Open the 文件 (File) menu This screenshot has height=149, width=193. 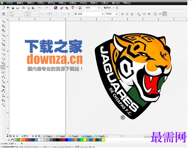[9, 3]
